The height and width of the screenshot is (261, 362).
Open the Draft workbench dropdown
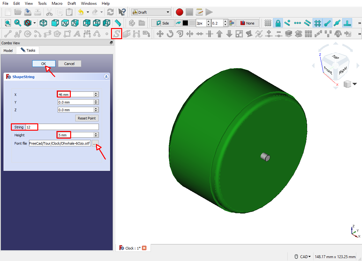[151, 12]
